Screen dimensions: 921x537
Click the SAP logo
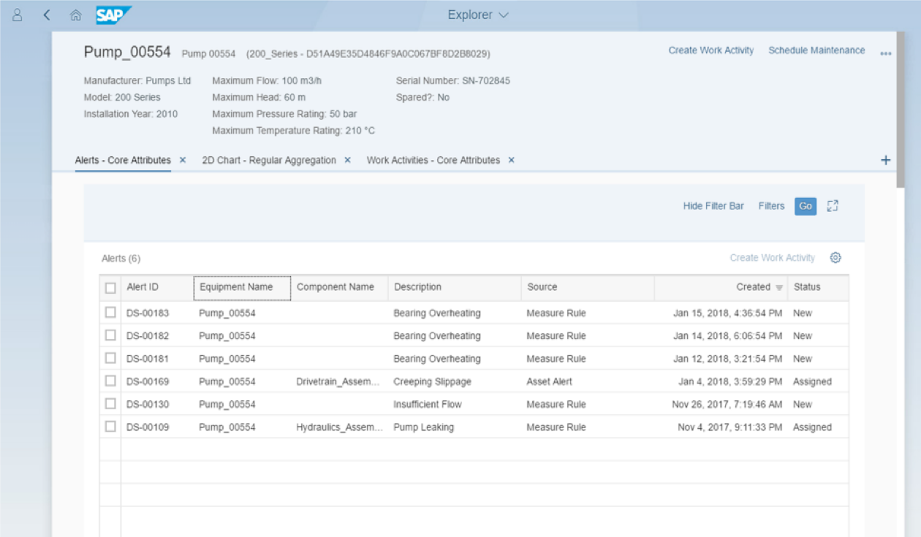113,15
